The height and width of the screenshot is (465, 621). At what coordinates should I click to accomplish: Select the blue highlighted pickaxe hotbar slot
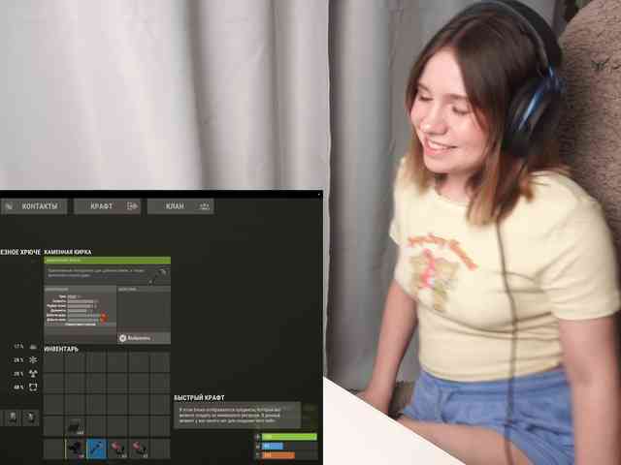click(x=97, y=449)
